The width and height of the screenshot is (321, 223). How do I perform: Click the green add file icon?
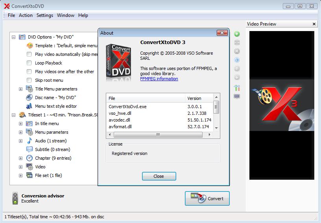(237, 34)
